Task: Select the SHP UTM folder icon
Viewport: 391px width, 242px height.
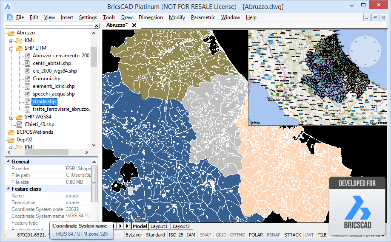Action: (19, 48)
